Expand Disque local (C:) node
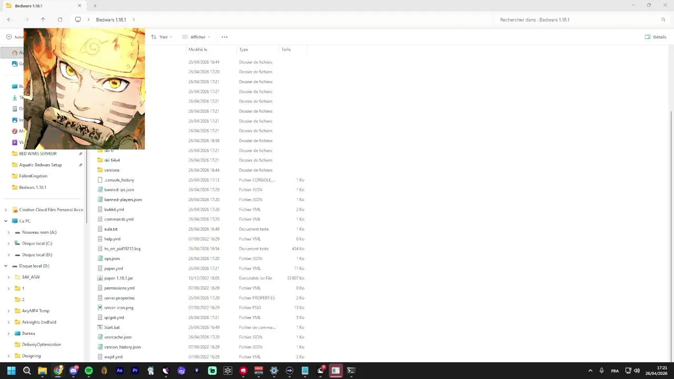 point(8,244)
